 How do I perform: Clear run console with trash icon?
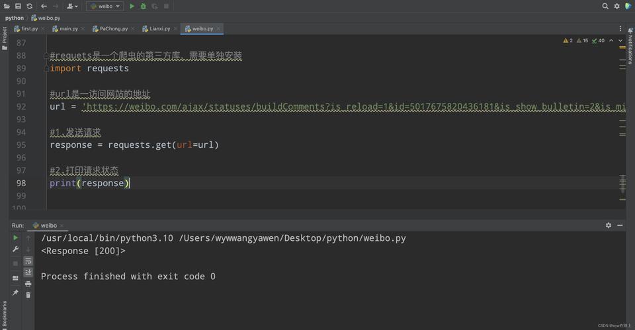28,295
